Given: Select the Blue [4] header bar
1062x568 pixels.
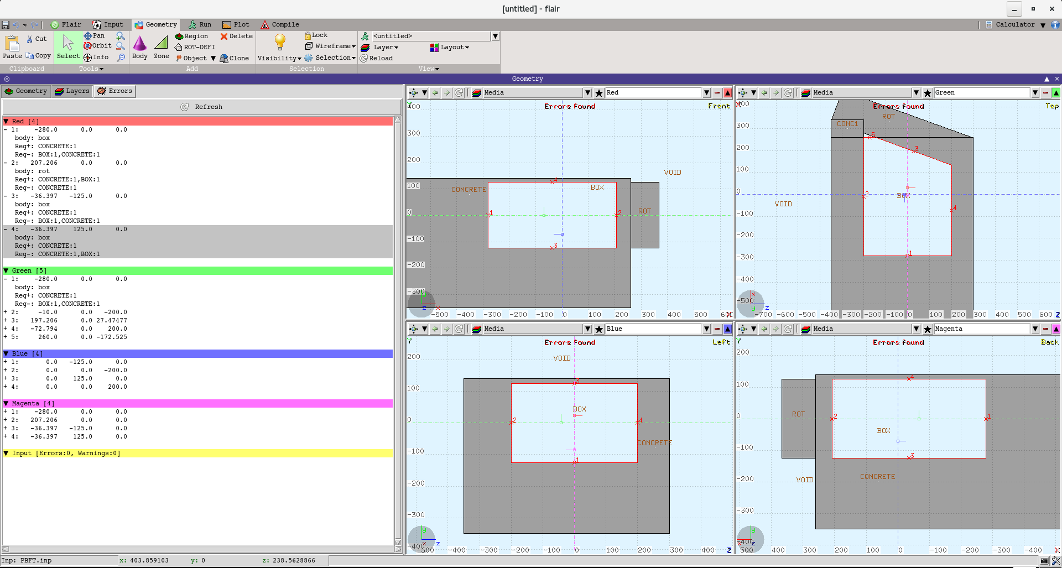Looking at the screenshot, I should tap(198, 353).
